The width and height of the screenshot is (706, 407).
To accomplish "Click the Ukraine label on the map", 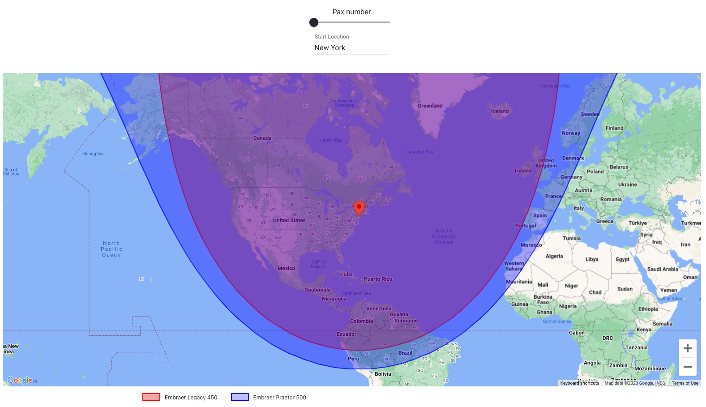I will (x=628, y=185).
